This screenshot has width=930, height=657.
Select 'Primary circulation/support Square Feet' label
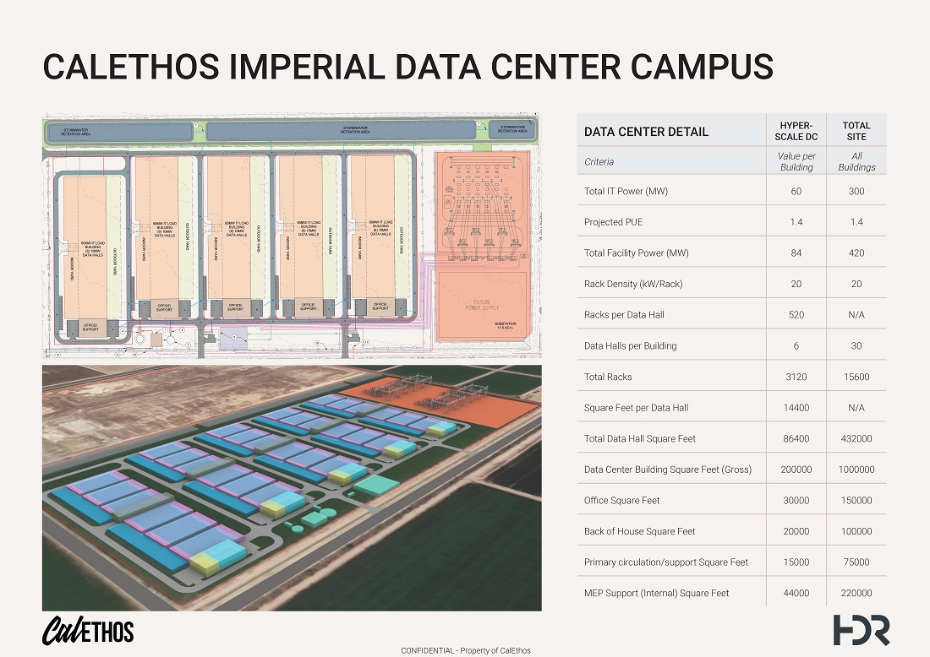[666, 562]
